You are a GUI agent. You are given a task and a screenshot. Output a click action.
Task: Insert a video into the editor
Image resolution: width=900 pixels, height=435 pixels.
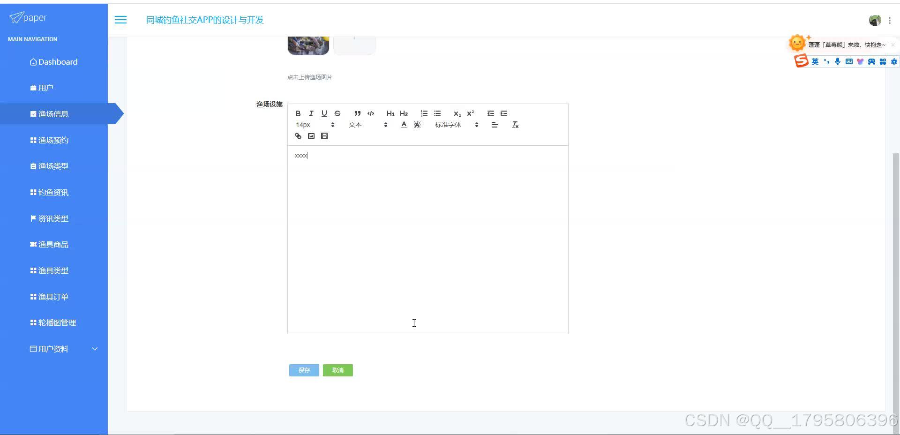(324, 136)
